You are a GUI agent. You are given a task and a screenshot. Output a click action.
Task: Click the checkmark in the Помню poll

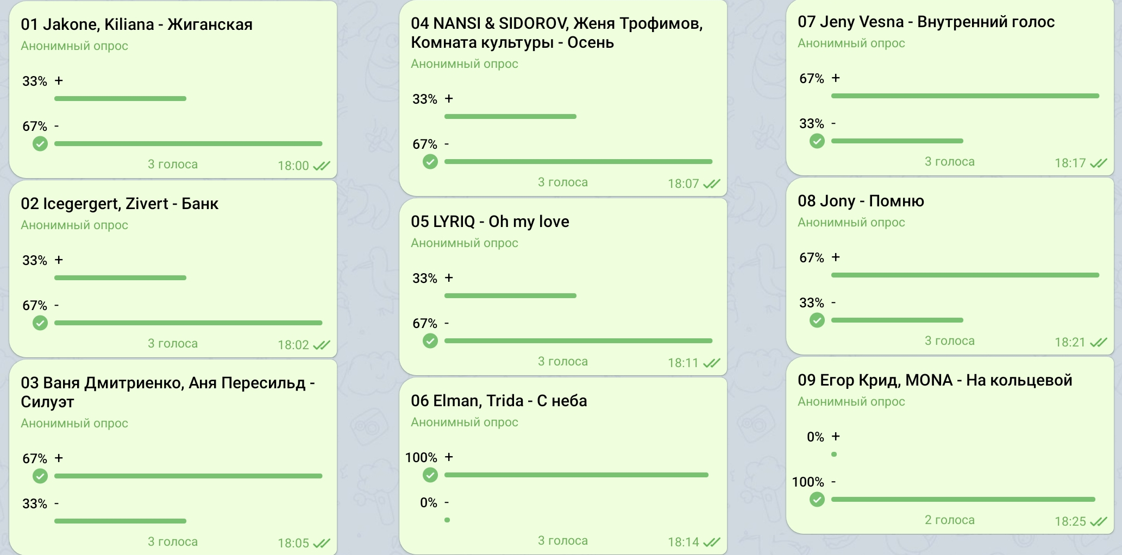point(817,320)
